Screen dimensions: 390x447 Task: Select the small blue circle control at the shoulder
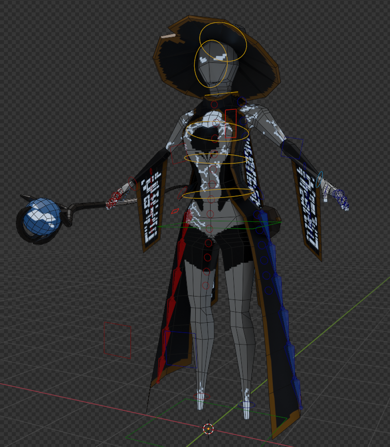tap(242, 101)
